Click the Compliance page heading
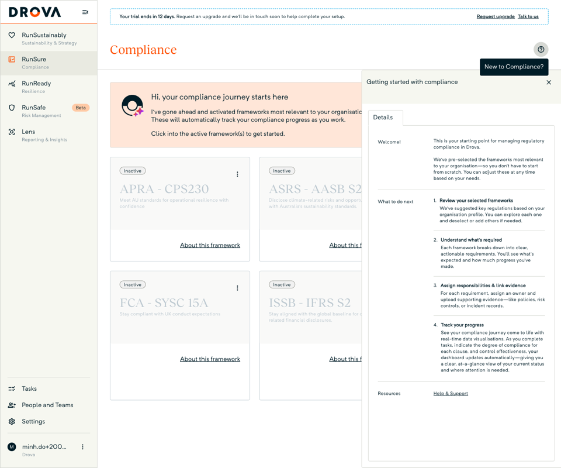Screen dimensions: 561x468 [x=143, y=50]
